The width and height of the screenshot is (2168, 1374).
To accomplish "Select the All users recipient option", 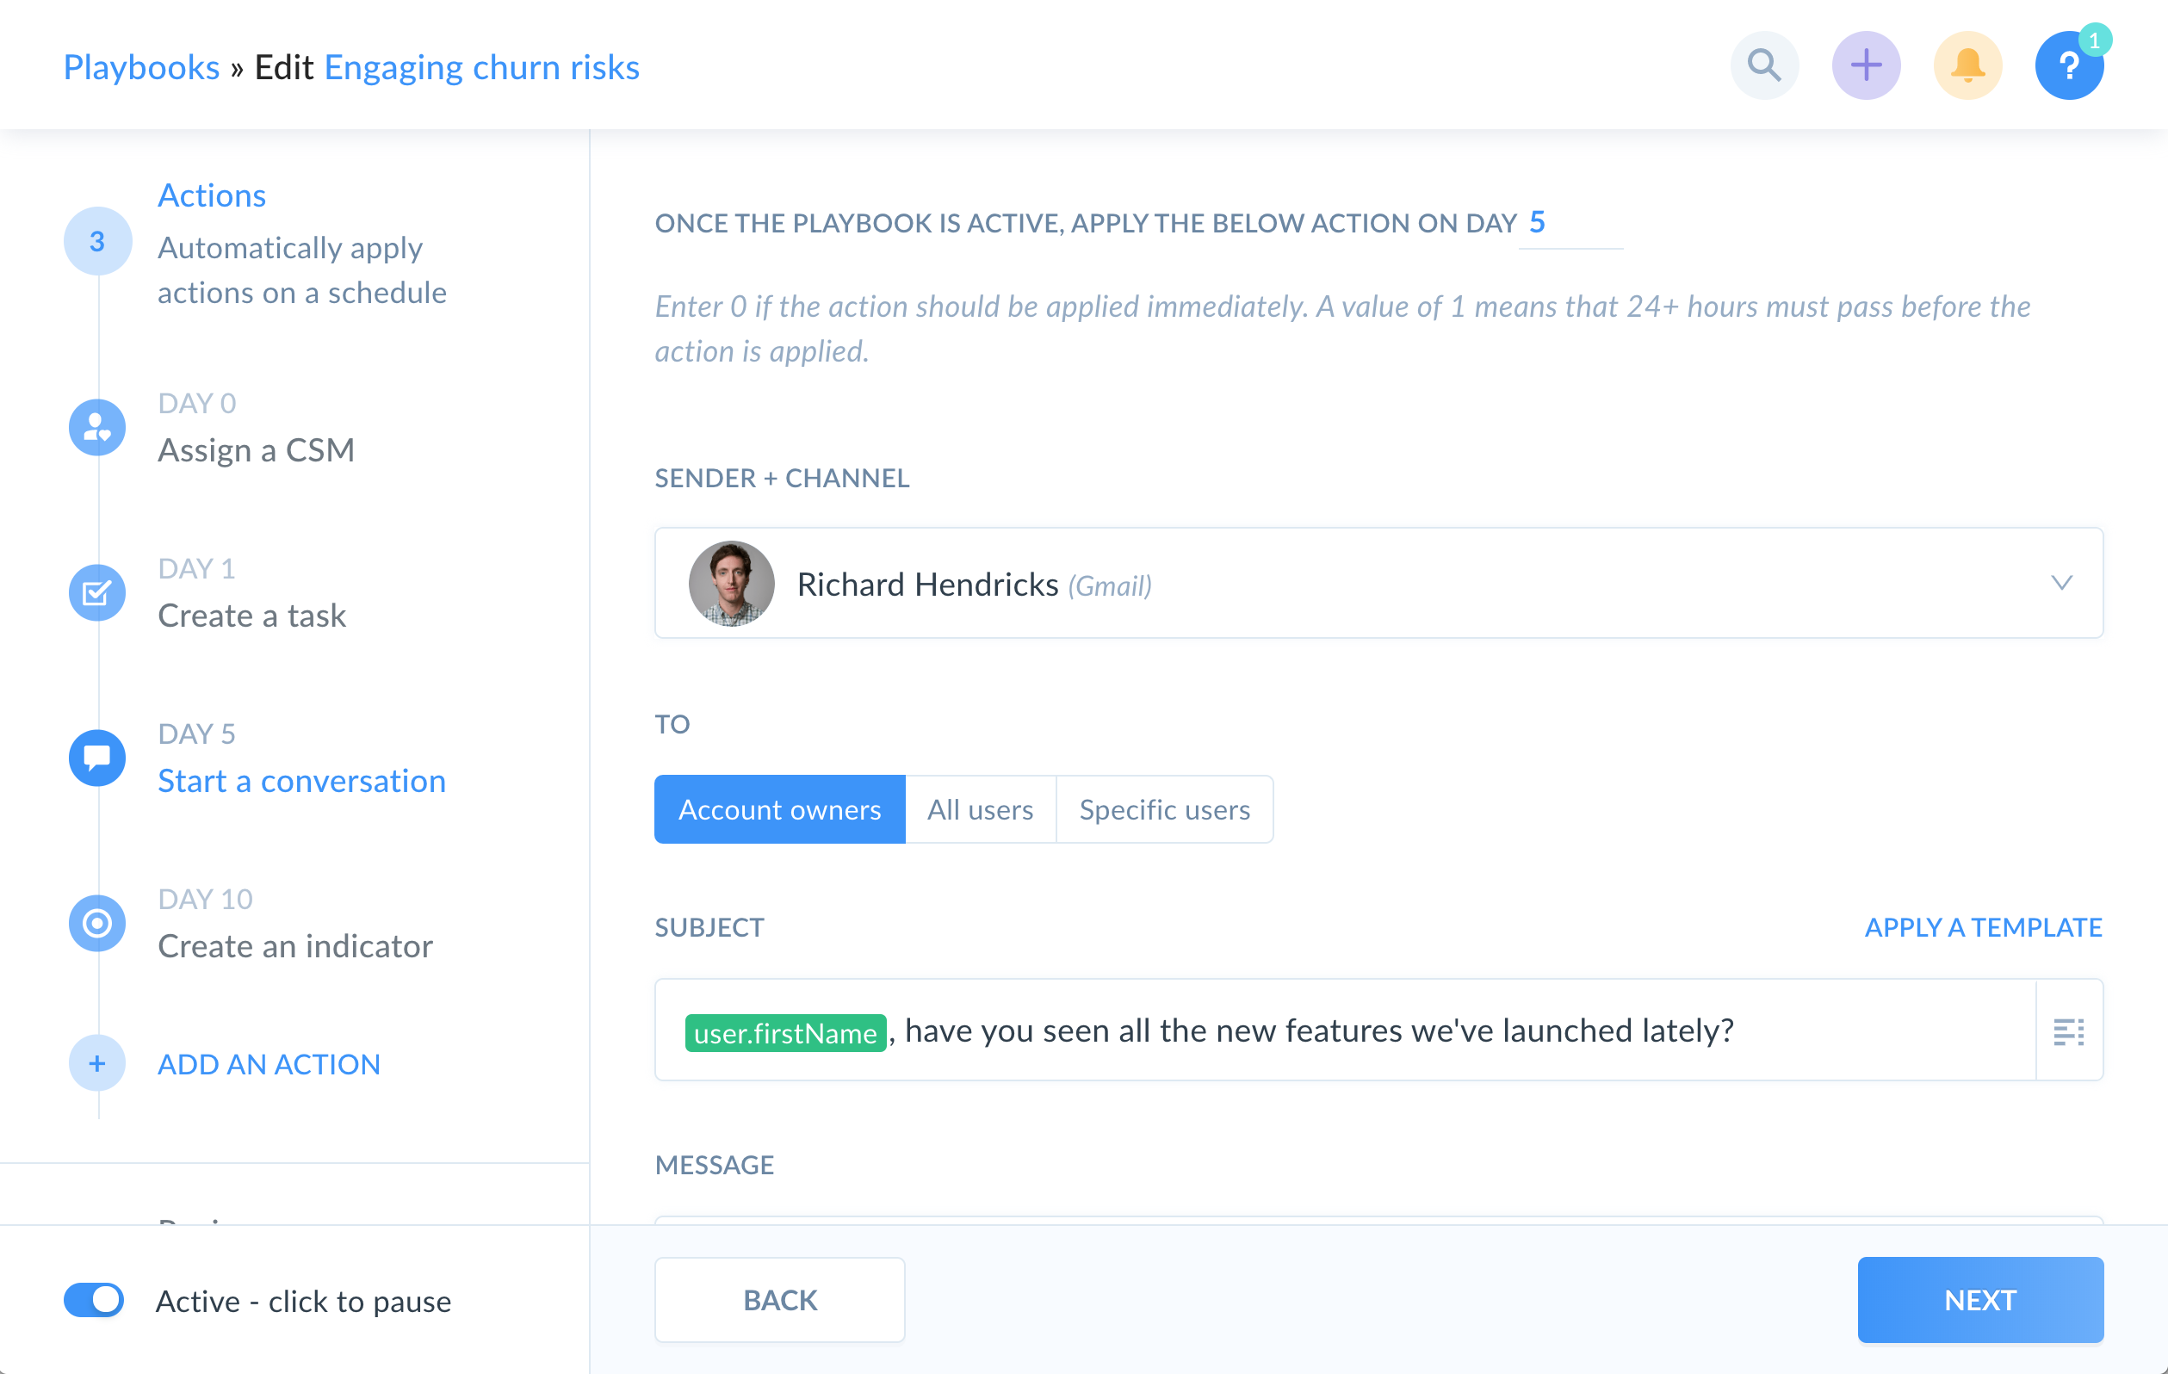I will 980,809.
